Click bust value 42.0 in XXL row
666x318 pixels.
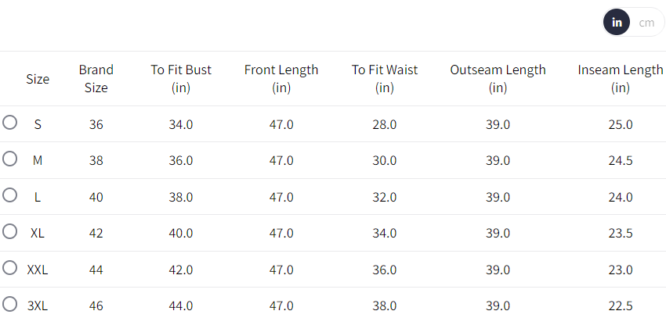[181, 270]
